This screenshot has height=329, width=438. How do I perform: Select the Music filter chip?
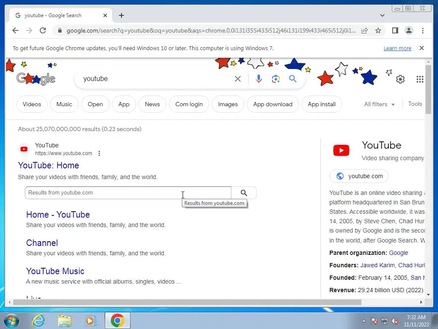(64, 104)
